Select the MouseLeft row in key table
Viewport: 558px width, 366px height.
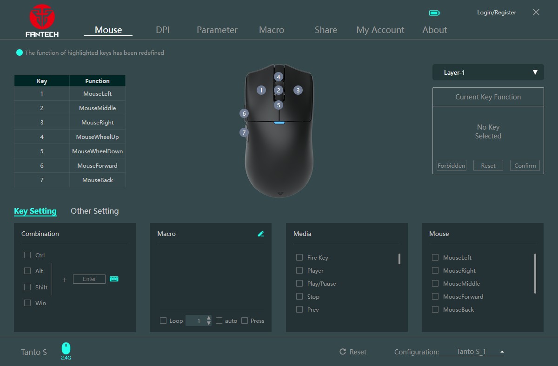coord(70,94)
